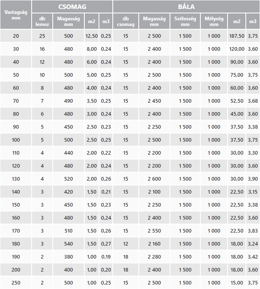260x289 pixels.
Task: Click the db lemez column header
Action: 42,22
